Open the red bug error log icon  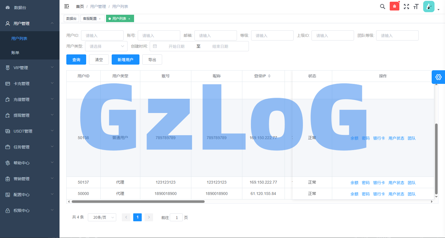pos(394,6)
